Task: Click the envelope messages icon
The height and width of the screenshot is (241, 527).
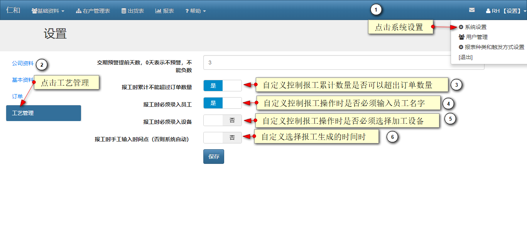Action: (472, 10)
